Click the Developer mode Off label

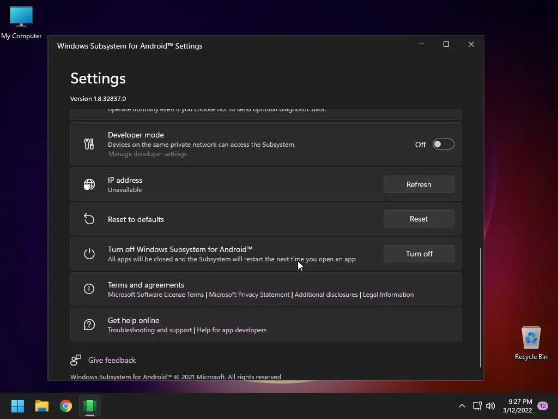coord(420,145)
